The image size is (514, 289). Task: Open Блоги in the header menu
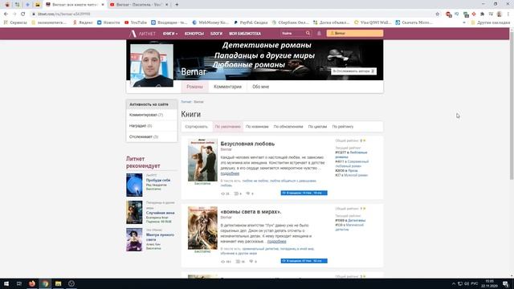(x=216, y=34)
